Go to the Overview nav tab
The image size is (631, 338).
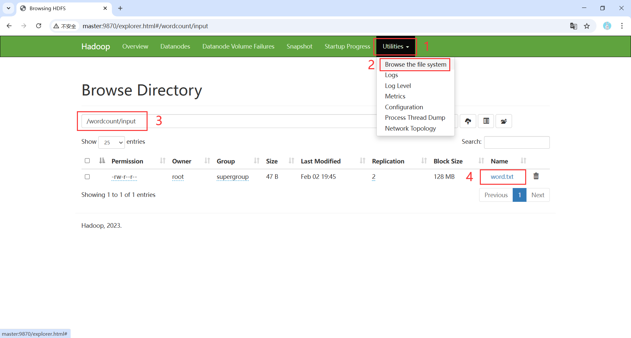click(135, 47)
